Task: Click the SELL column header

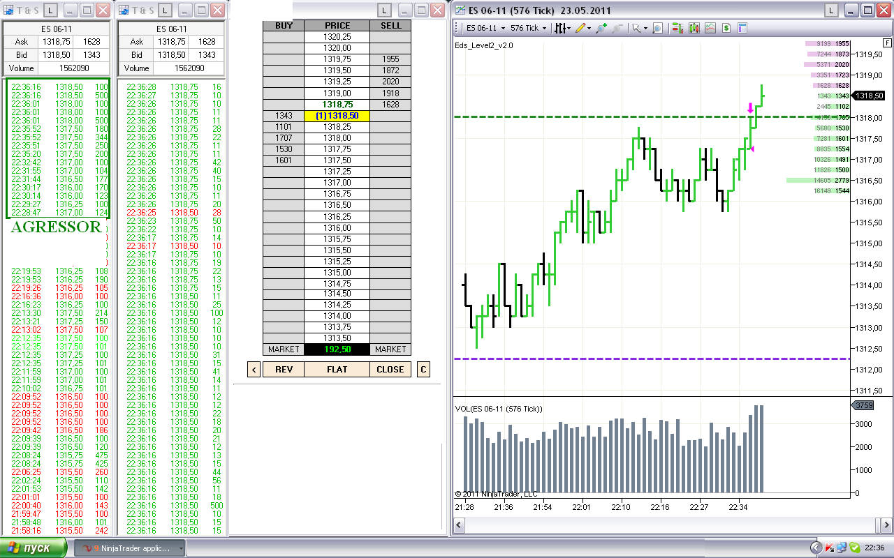Action: pyautogui.click(x=390, y=25)
